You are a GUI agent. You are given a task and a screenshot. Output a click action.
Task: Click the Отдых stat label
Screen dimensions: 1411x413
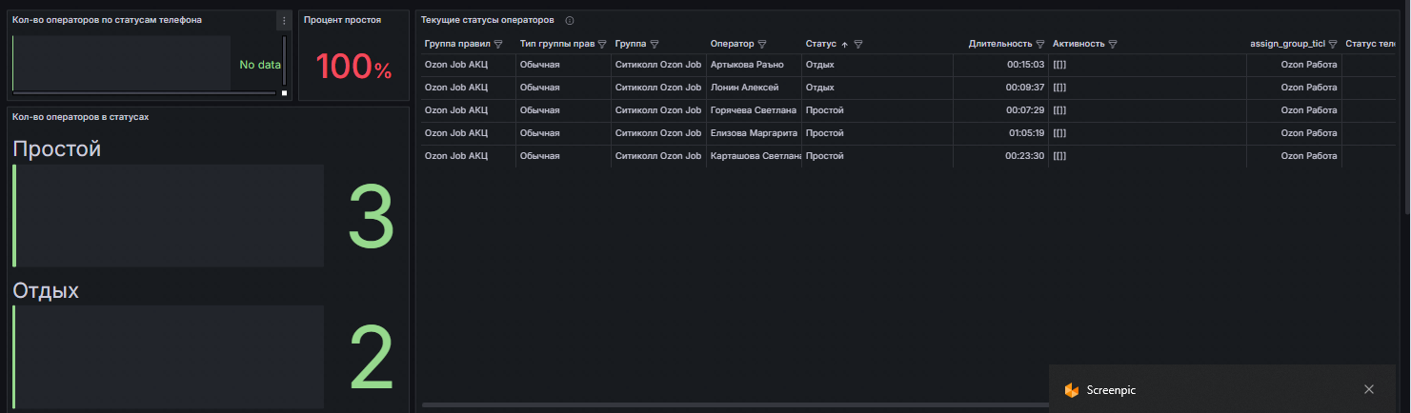click(x=45, y=291)
